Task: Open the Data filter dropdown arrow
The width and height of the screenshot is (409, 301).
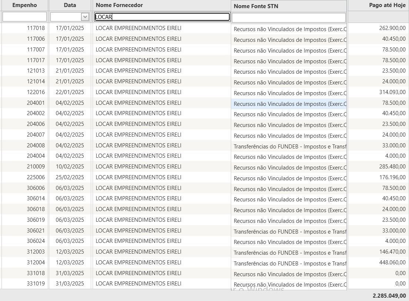Action: [85, 17]
